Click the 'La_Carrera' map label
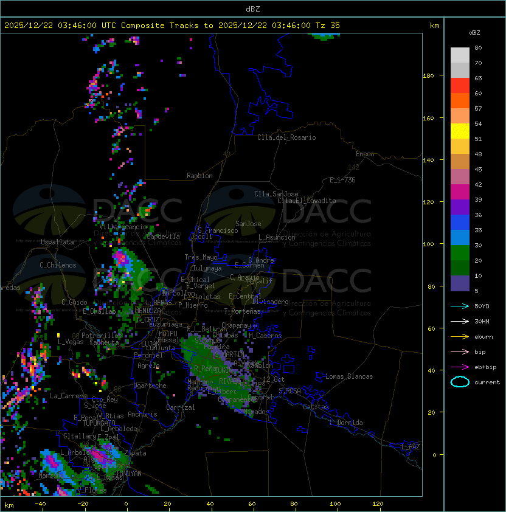 (68, 396)
